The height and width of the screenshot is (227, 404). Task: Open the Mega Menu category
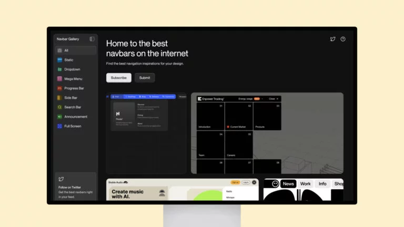73,79
